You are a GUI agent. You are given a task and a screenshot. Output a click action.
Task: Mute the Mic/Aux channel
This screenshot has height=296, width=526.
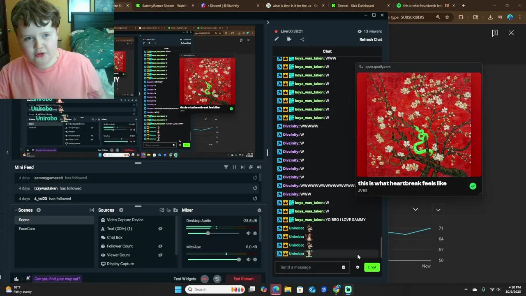coord(248,259)
